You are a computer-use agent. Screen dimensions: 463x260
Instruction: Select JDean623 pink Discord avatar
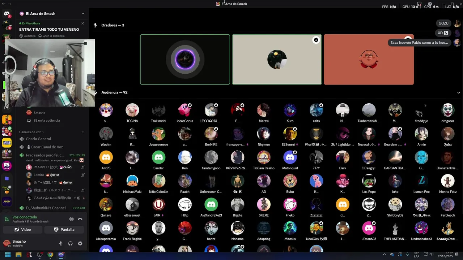pos(369,228)
